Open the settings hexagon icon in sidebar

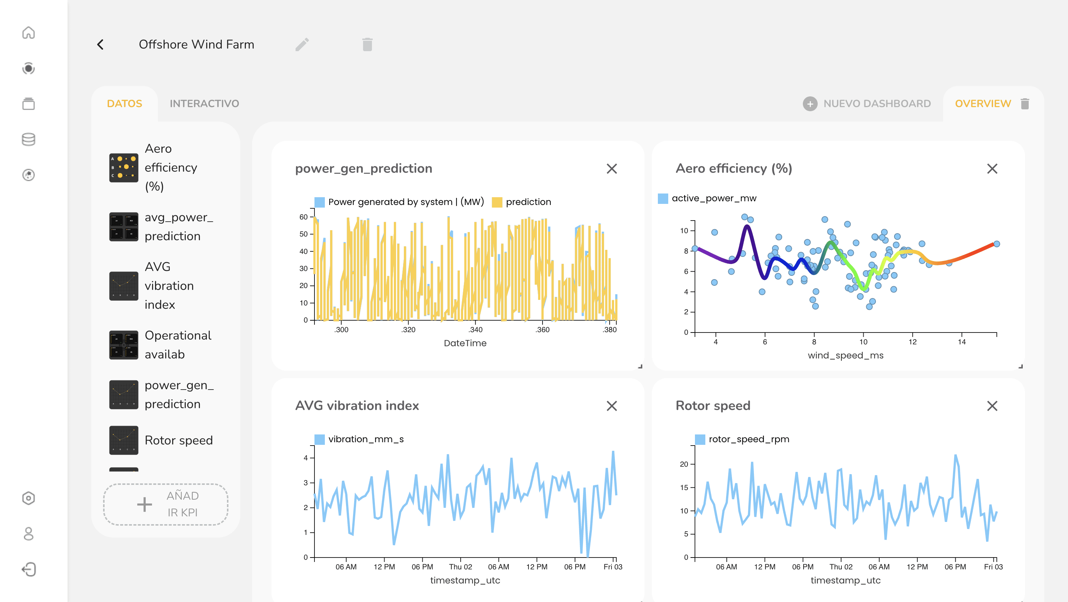28,498
